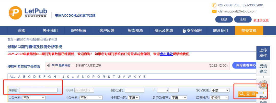
Task: Select letter F in the alphabet index
Action: [44, 77]
